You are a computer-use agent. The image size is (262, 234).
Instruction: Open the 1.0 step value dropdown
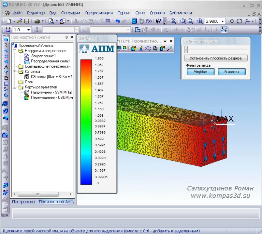pos(29,30)
